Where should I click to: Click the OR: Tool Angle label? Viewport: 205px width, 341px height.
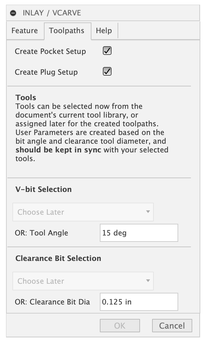(42, 233)
